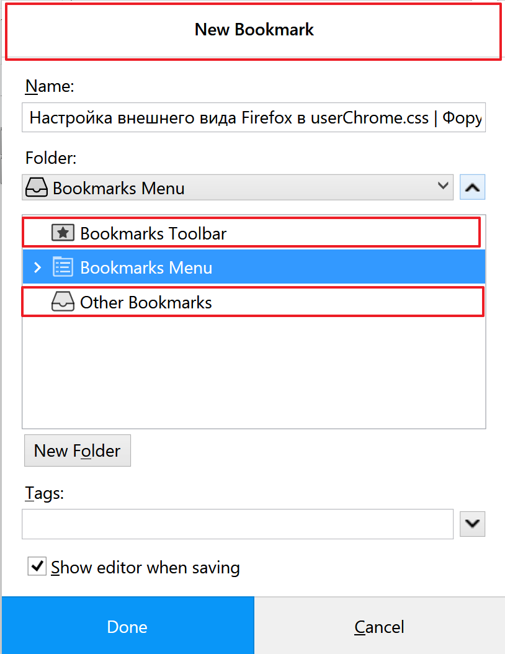Viewport: 505px width, 654px height.
Task: Click into the Tags input field
Action: [238, 524]
